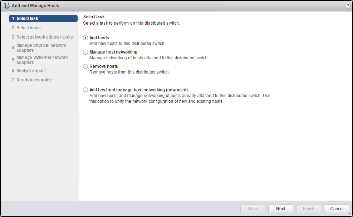Enable "Add host and manage host networking (advanced)"

coord(85,90)
